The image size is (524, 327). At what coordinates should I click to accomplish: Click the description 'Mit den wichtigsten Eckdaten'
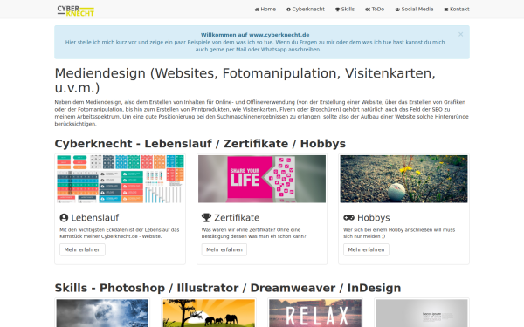click(x=120, y=233)
